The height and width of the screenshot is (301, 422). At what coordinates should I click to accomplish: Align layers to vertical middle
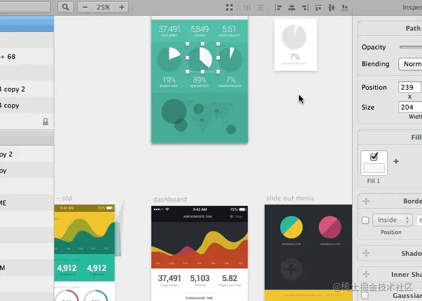click(x=332, y=7)
